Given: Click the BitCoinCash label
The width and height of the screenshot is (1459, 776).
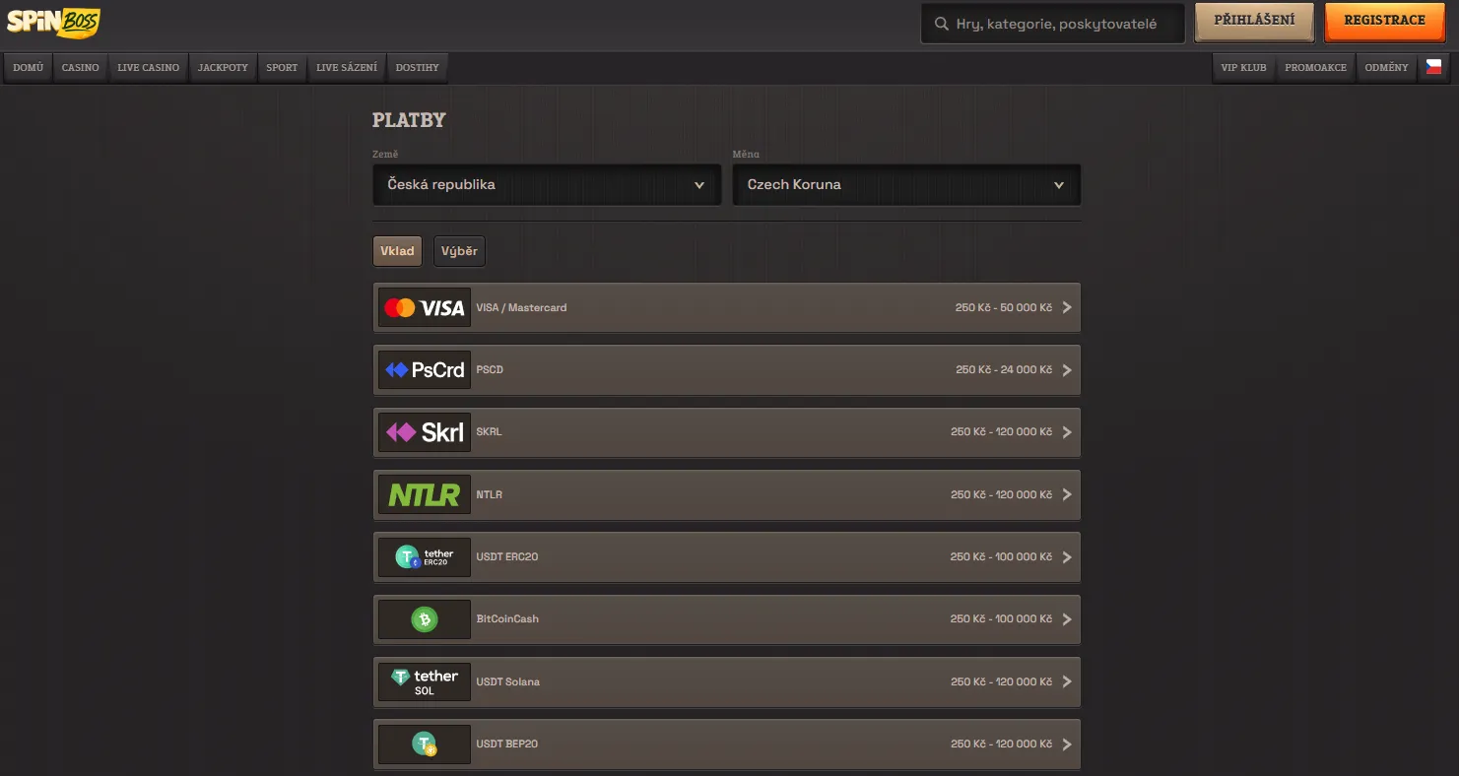Looking at the screenshot, I should click(x=507, y=619).
